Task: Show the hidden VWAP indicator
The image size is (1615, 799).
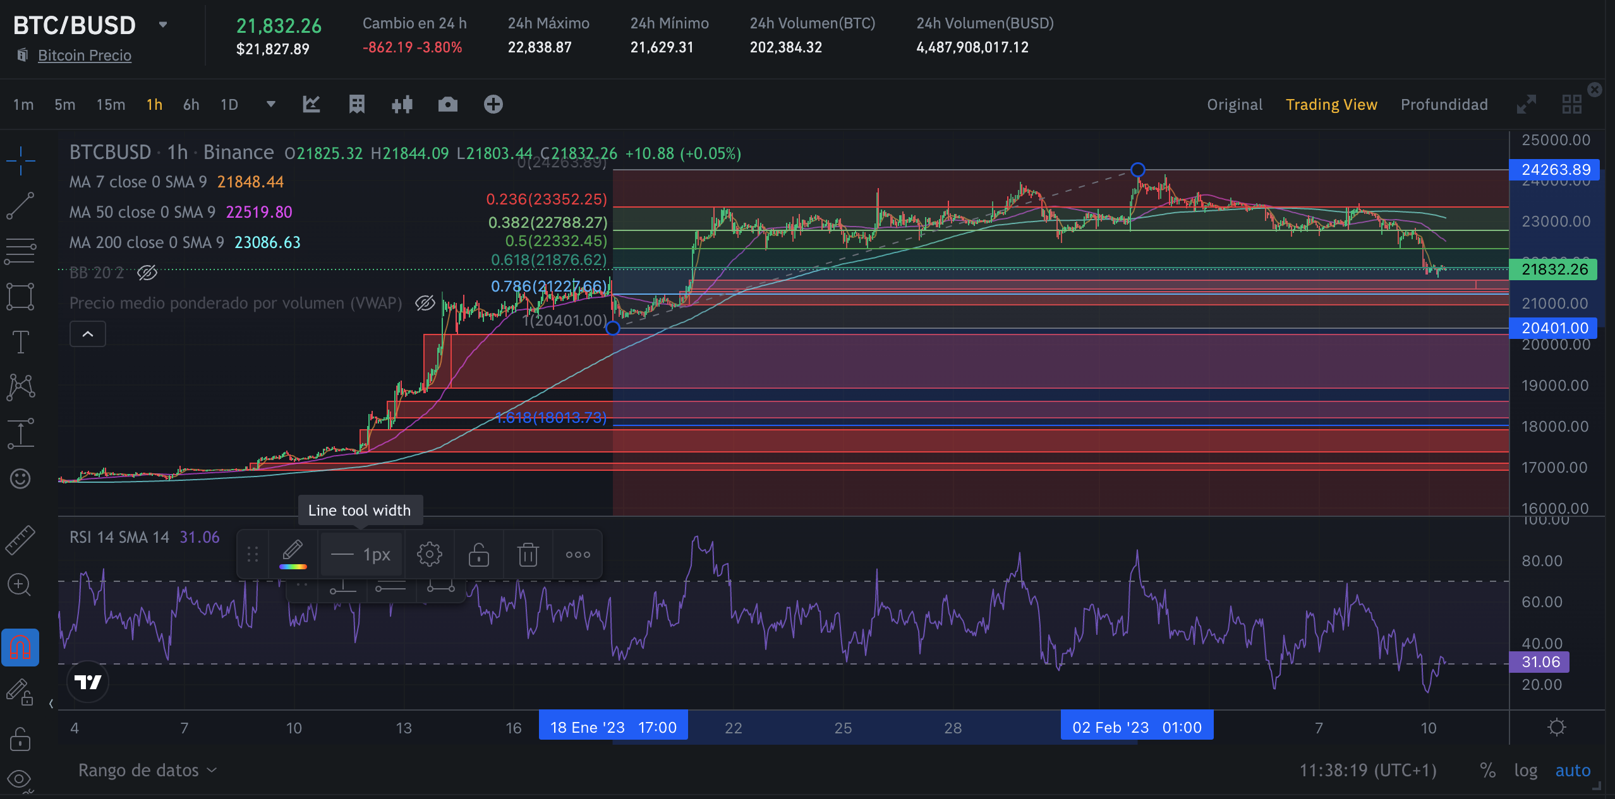Action: (425, 303)
